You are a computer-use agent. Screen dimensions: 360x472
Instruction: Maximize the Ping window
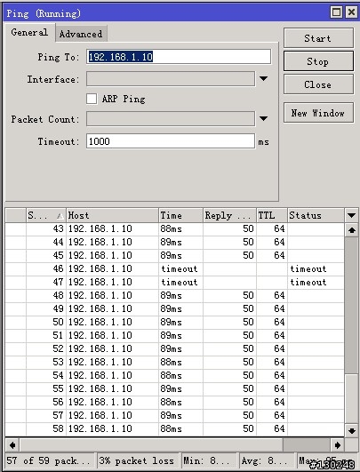(336, 12)
